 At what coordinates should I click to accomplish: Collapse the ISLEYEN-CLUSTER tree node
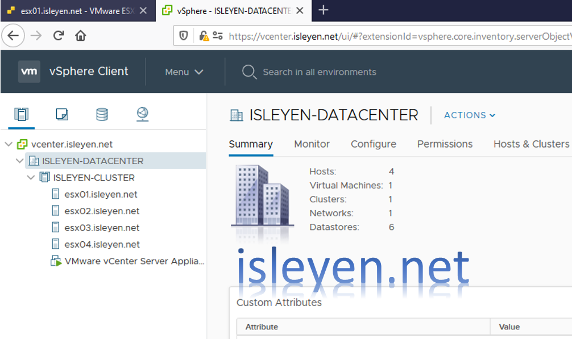pos(31,177)
